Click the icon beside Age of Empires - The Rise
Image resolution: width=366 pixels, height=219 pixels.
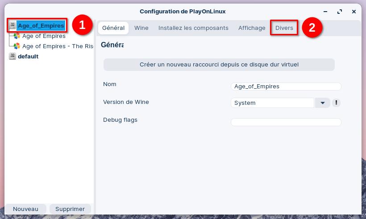(17, 46)
